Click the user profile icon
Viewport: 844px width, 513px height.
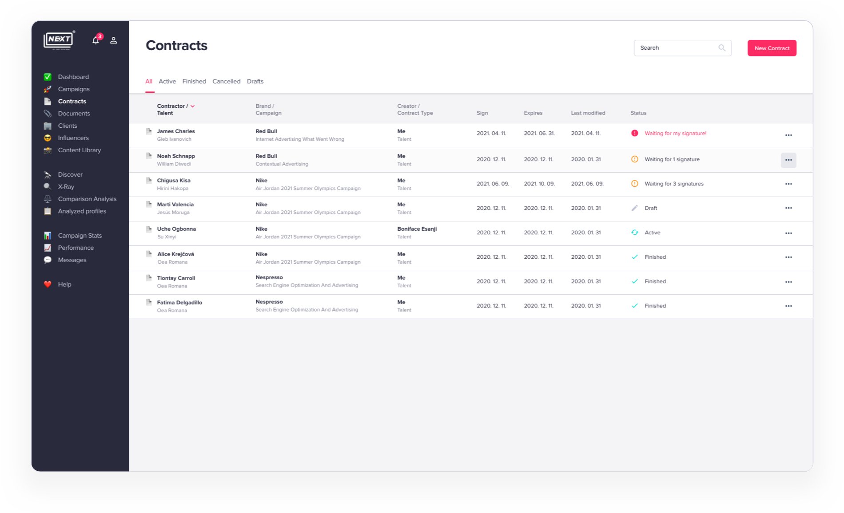point(114,40)
